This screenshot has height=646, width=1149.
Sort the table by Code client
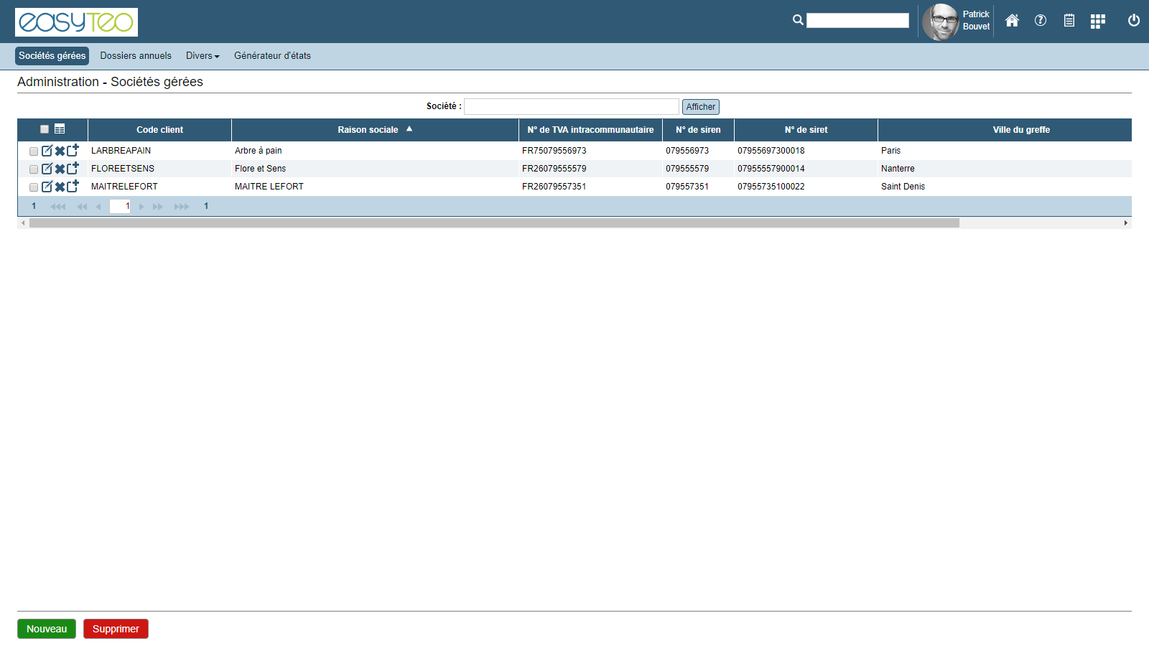(159, 130)
